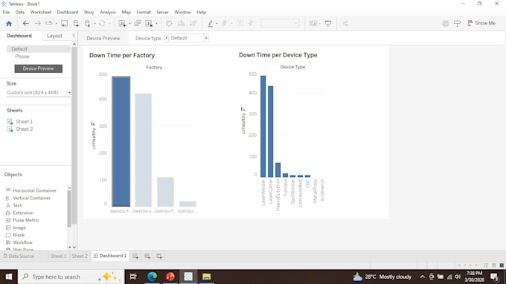Click the New Story tab icon at bottom
The image size is (506, 284).
[159, 256]
